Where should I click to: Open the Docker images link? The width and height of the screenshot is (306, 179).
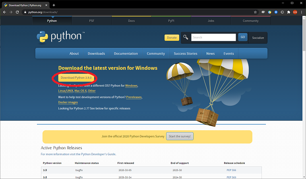click(68, 102)
